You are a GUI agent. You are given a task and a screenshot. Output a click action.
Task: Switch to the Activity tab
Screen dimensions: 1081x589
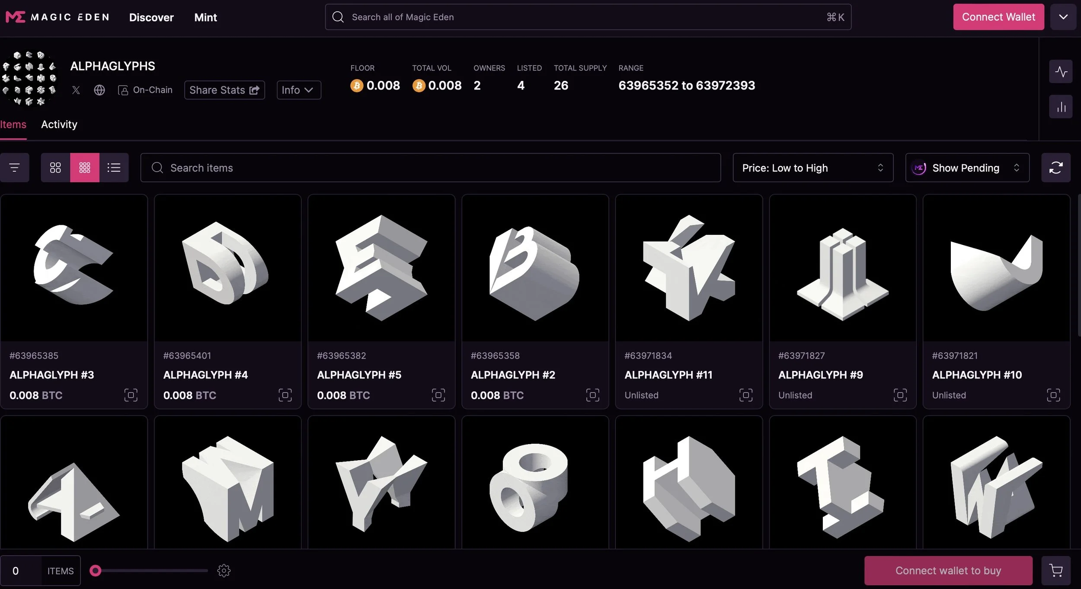click(59, 125)
